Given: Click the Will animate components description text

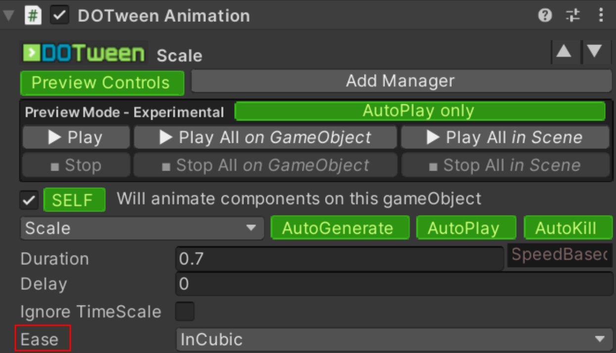Looking at the screenshot, I should click(299, 199).
